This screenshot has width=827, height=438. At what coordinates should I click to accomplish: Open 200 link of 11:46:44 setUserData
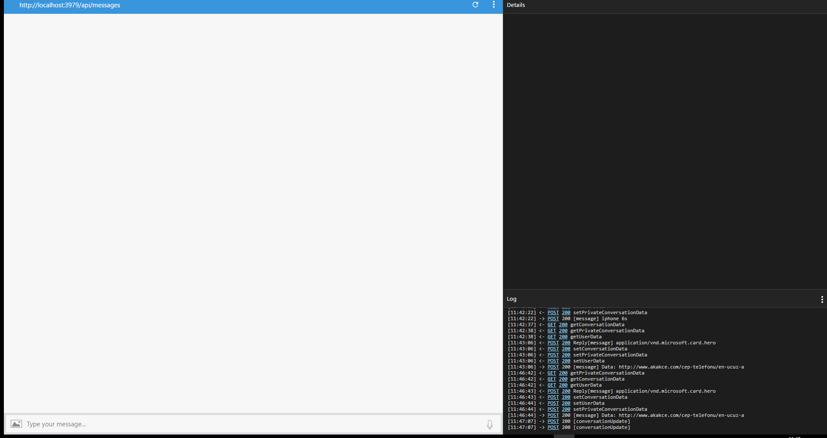(566, 403)
